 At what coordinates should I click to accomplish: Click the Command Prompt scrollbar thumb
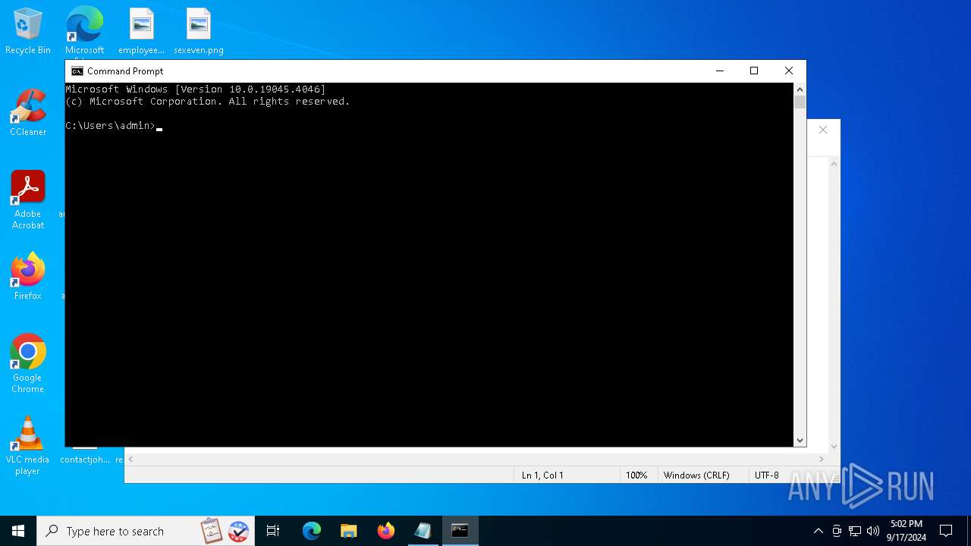tap(800, 102)
